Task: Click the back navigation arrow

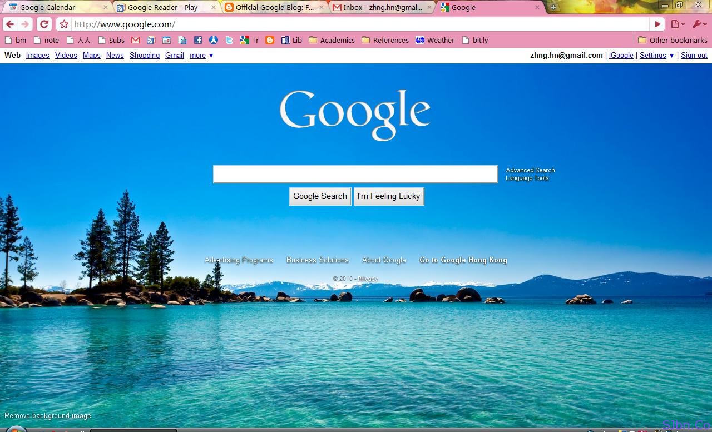Action: pyautogui.click(x=11, y=24)
